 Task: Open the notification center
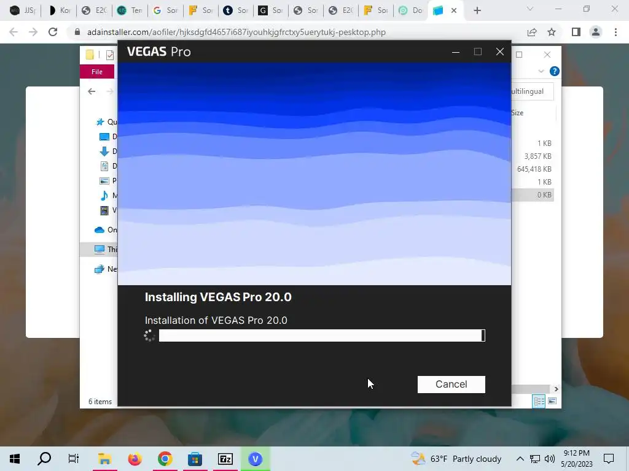pyautogui.click(x=609, y=459)
